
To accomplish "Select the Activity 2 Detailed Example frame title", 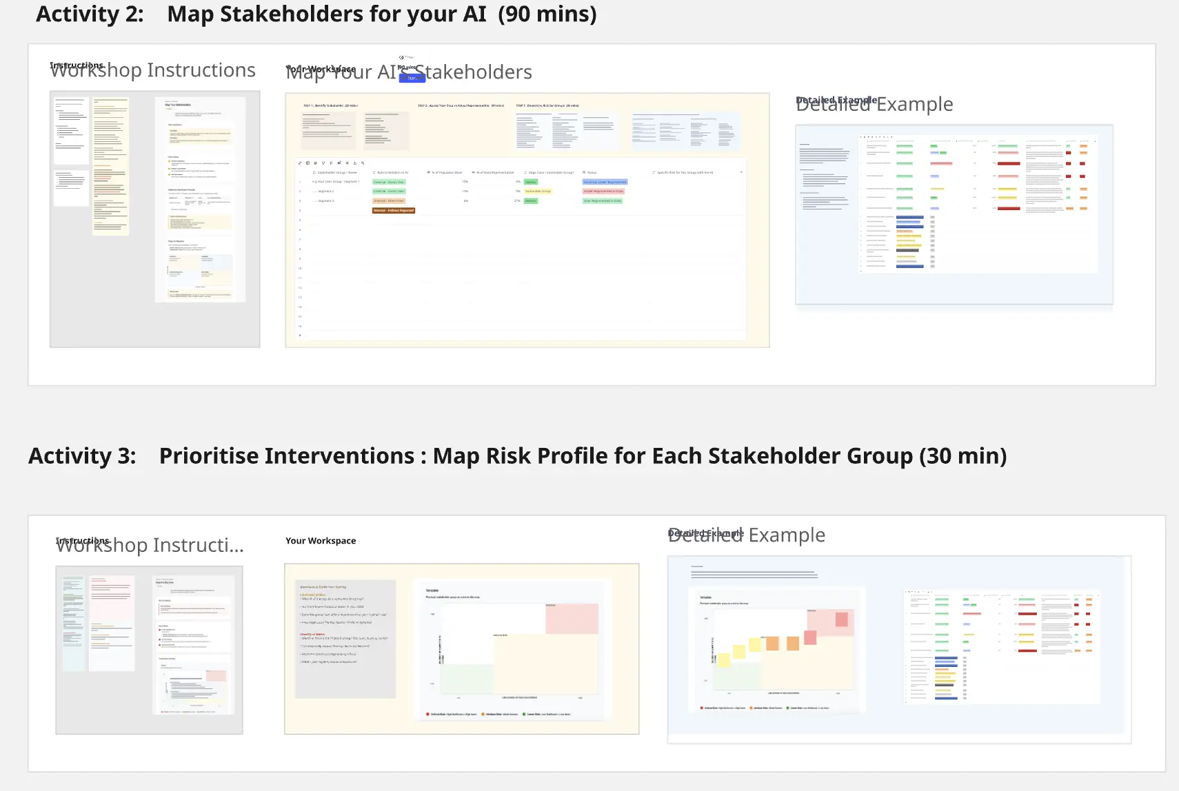I will (x=874, y=104).
